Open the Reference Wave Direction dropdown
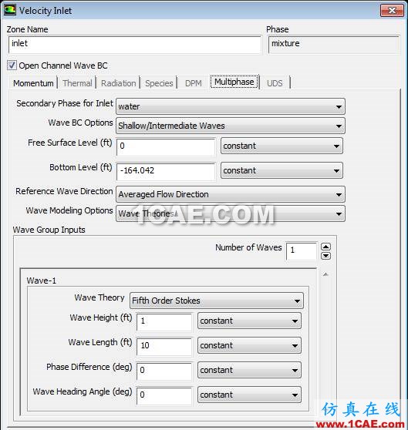This screenshot has width=408, height=430. pos(231,194)
